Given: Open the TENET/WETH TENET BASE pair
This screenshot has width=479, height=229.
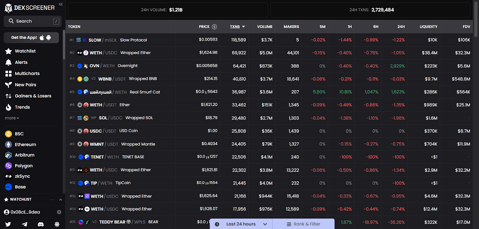Looking at the screenshot, I should 269,157.
